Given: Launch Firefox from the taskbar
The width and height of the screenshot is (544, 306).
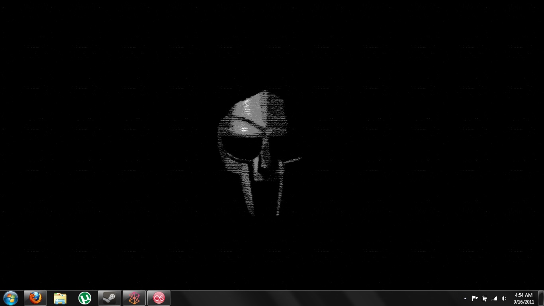Looking at the screenshot, I should point(35,298).
